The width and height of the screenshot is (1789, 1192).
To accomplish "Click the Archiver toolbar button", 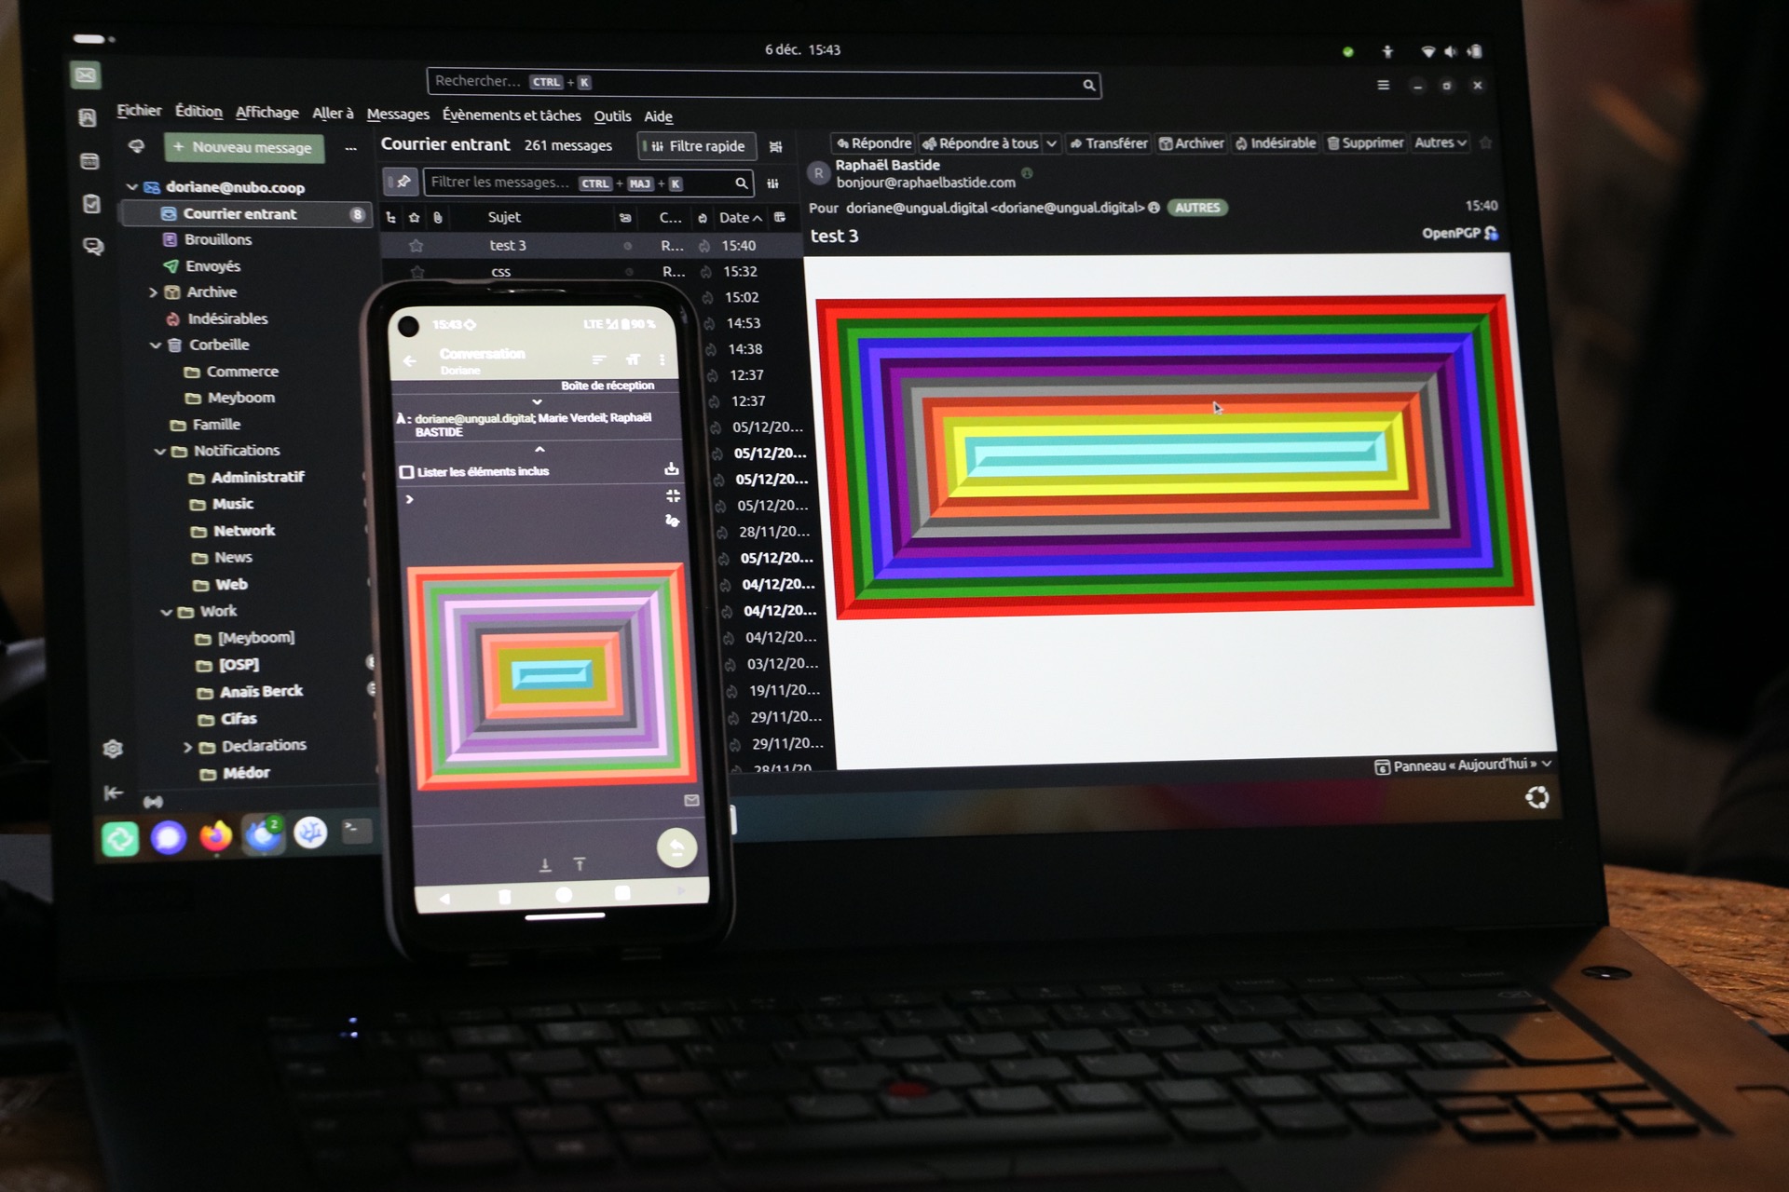I will pos(1191,143).
